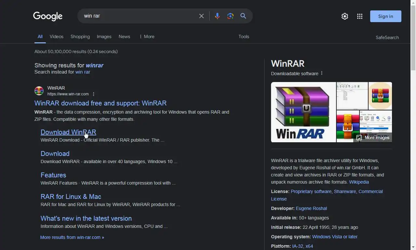Open Quick settings gear icon
This screenshot has height=250, width=416.
(x=345, y=16)
